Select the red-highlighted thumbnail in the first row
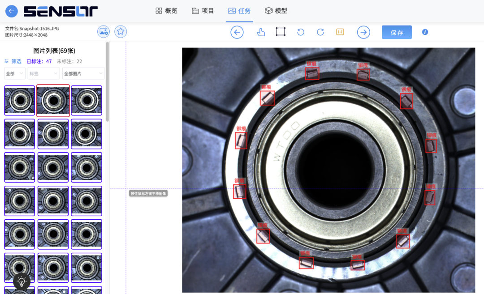Image resolution: width=484 pixels, height=294 pixels. coord(53,101)
